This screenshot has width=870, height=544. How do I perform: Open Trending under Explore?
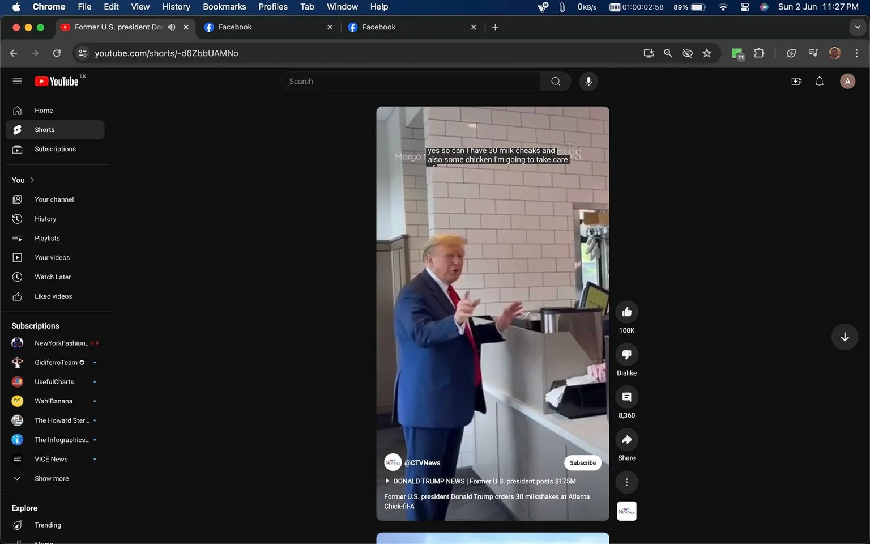point(55,525)
